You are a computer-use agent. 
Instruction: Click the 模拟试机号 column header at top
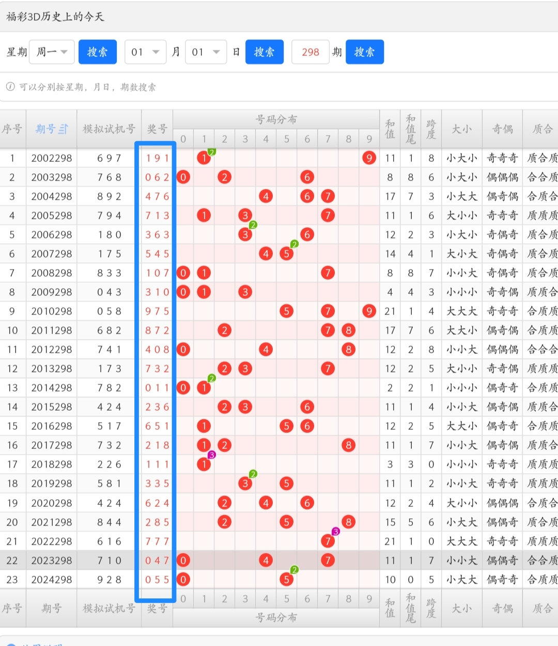coord(109,129)
